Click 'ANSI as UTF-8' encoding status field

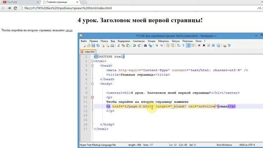coord(247,145)
